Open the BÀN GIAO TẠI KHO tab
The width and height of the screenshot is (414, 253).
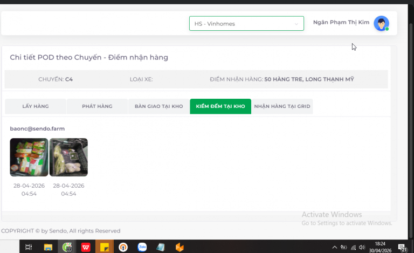(x=158, y=106)
